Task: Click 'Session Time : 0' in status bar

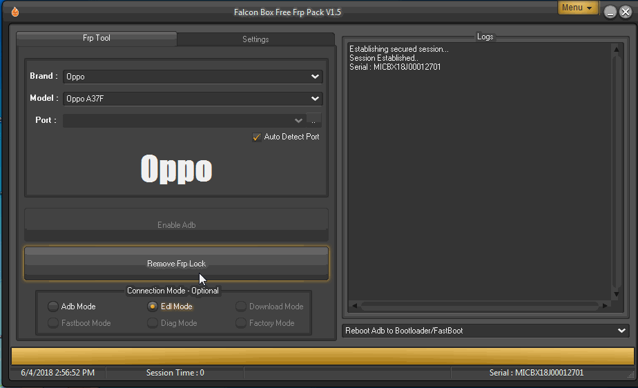Action: 175,373
